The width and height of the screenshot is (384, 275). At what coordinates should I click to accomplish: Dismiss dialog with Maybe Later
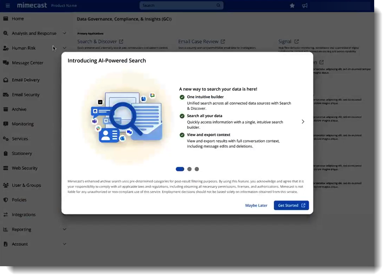(x=256, y=206)
